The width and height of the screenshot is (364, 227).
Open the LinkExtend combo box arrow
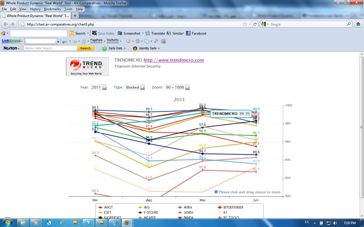click(59, 42)
